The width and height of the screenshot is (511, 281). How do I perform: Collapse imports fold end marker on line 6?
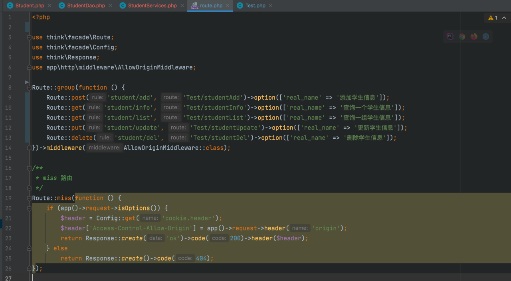coord(29,67)
